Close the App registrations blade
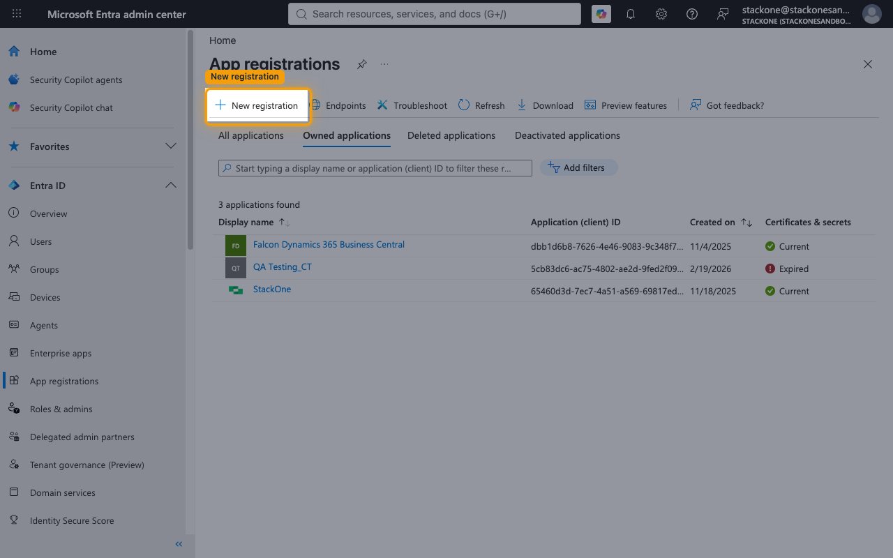The width and height of the screenshot is (893, 558). tap(868, 64)
